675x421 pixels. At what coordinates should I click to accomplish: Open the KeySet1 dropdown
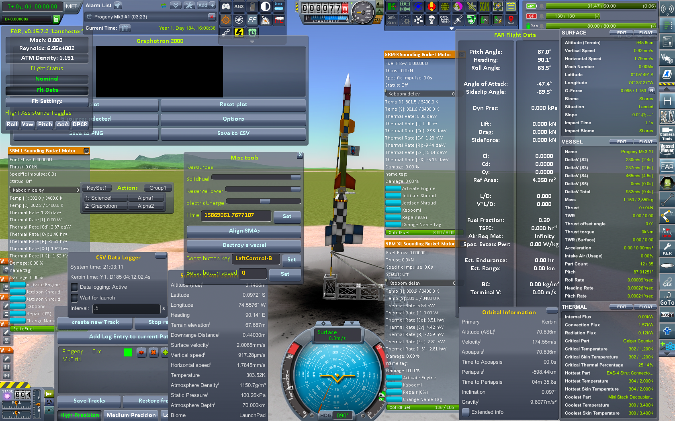(x=97, y=188)
